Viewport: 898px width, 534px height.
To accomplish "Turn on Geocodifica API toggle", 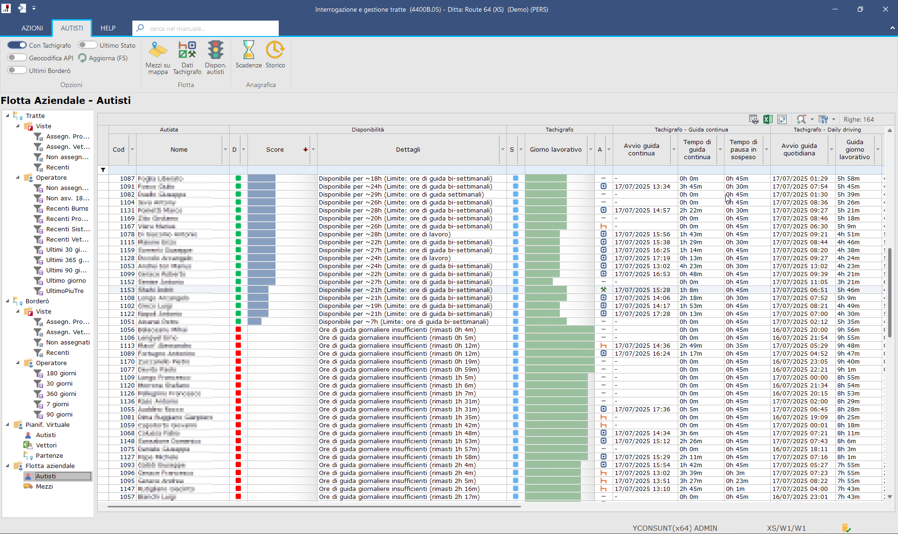I will pyautogui.click(x=17, y=58).
